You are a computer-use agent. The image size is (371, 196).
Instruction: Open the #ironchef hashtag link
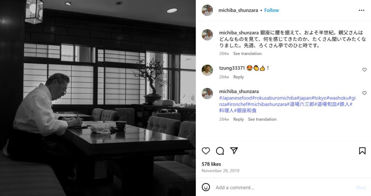tap(237, 104)
